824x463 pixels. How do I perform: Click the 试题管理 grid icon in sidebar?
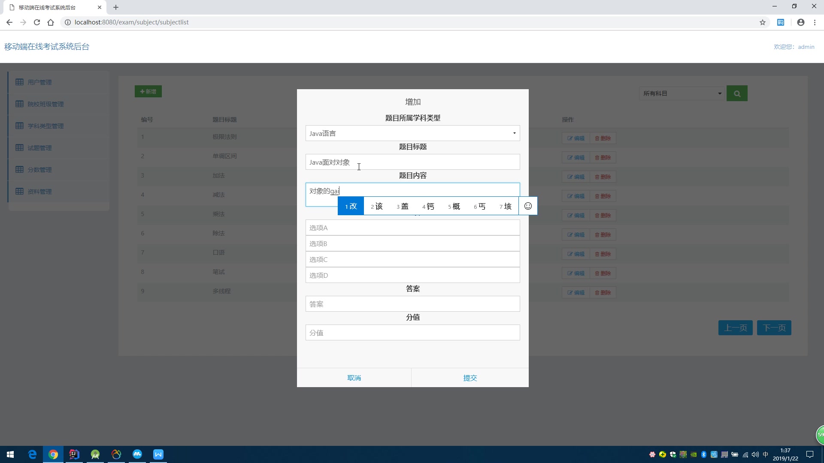point(20,147)
